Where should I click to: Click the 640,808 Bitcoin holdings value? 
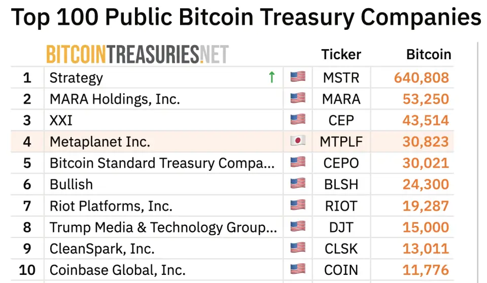tap(421, 78)
